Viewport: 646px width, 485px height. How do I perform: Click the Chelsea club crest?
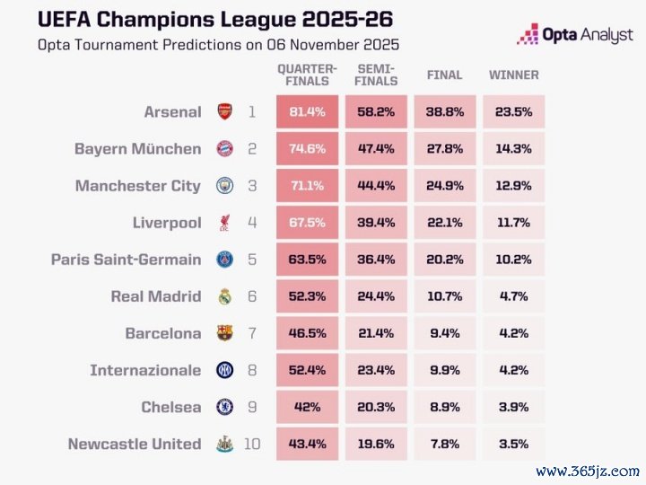(224, 407)
